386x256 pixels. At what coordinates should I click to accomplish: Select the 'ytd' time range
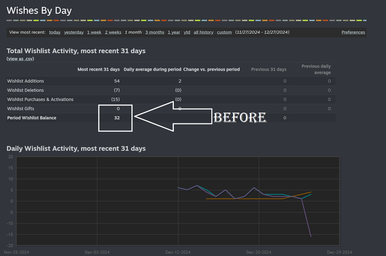pyautogui.click(x=187, y=32)
